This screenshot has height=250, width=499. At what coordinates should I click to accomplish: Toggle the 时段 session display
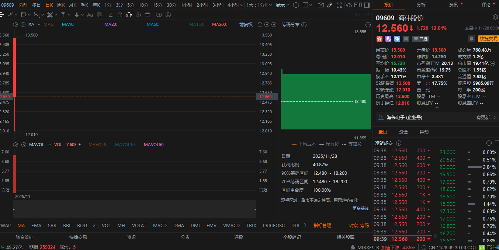pyautogui.click(x=353, y=225)
